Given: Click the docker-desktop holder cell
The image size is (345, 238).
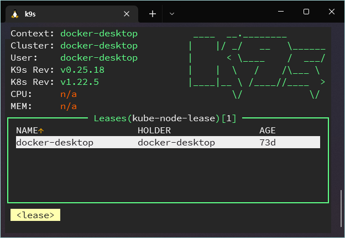Looking at the screenshot, I should click(176, 143).
